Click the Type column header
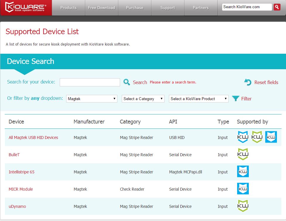Screen dimensions: 286x221 point(223,122)
